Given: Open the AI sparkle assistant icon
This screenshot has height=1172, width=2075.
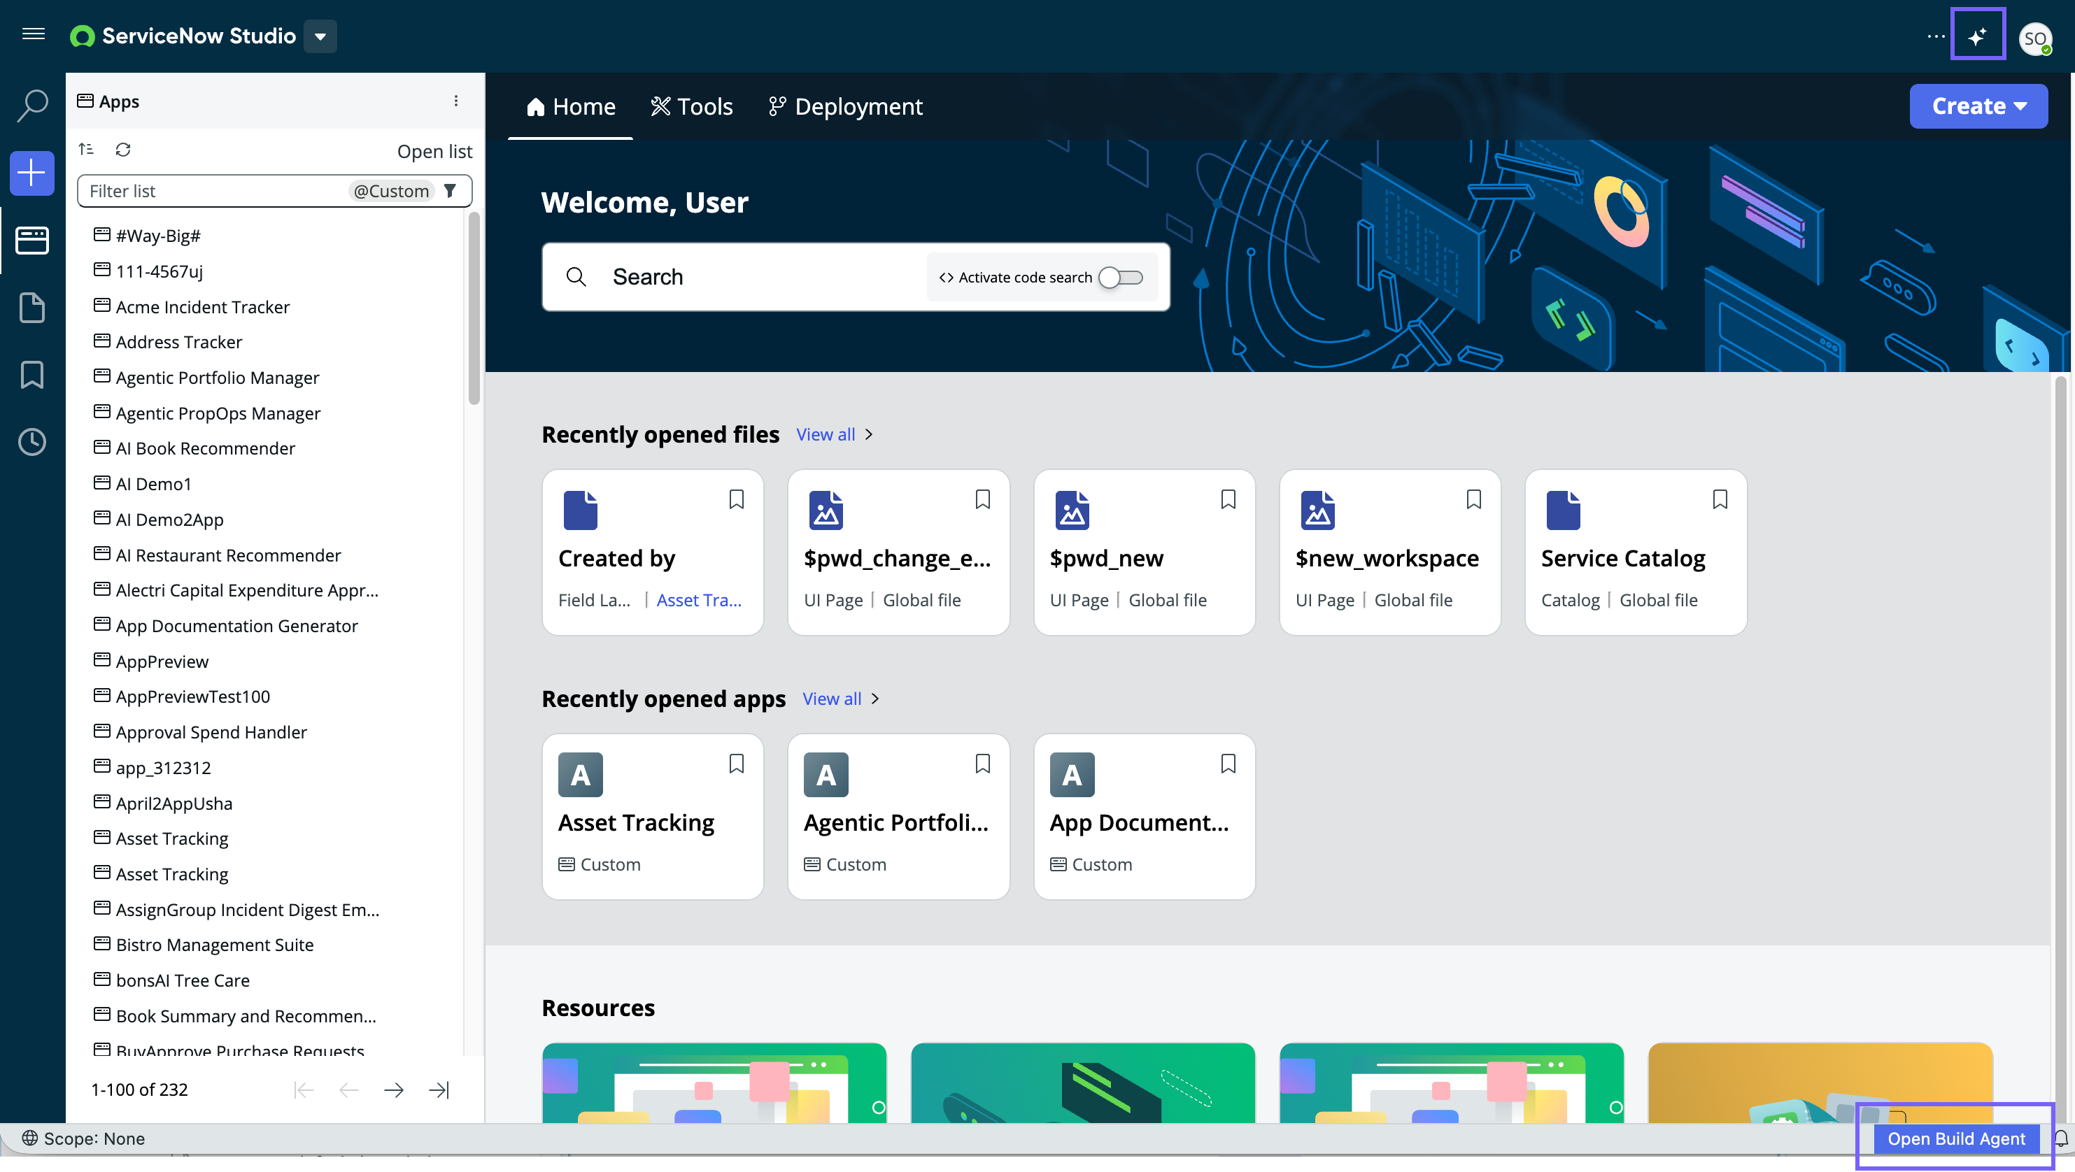Looking at the screenshot, I should (x=1977, y=36).
